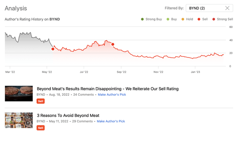Click the BYND ticker under the first article

click(41, 95)
